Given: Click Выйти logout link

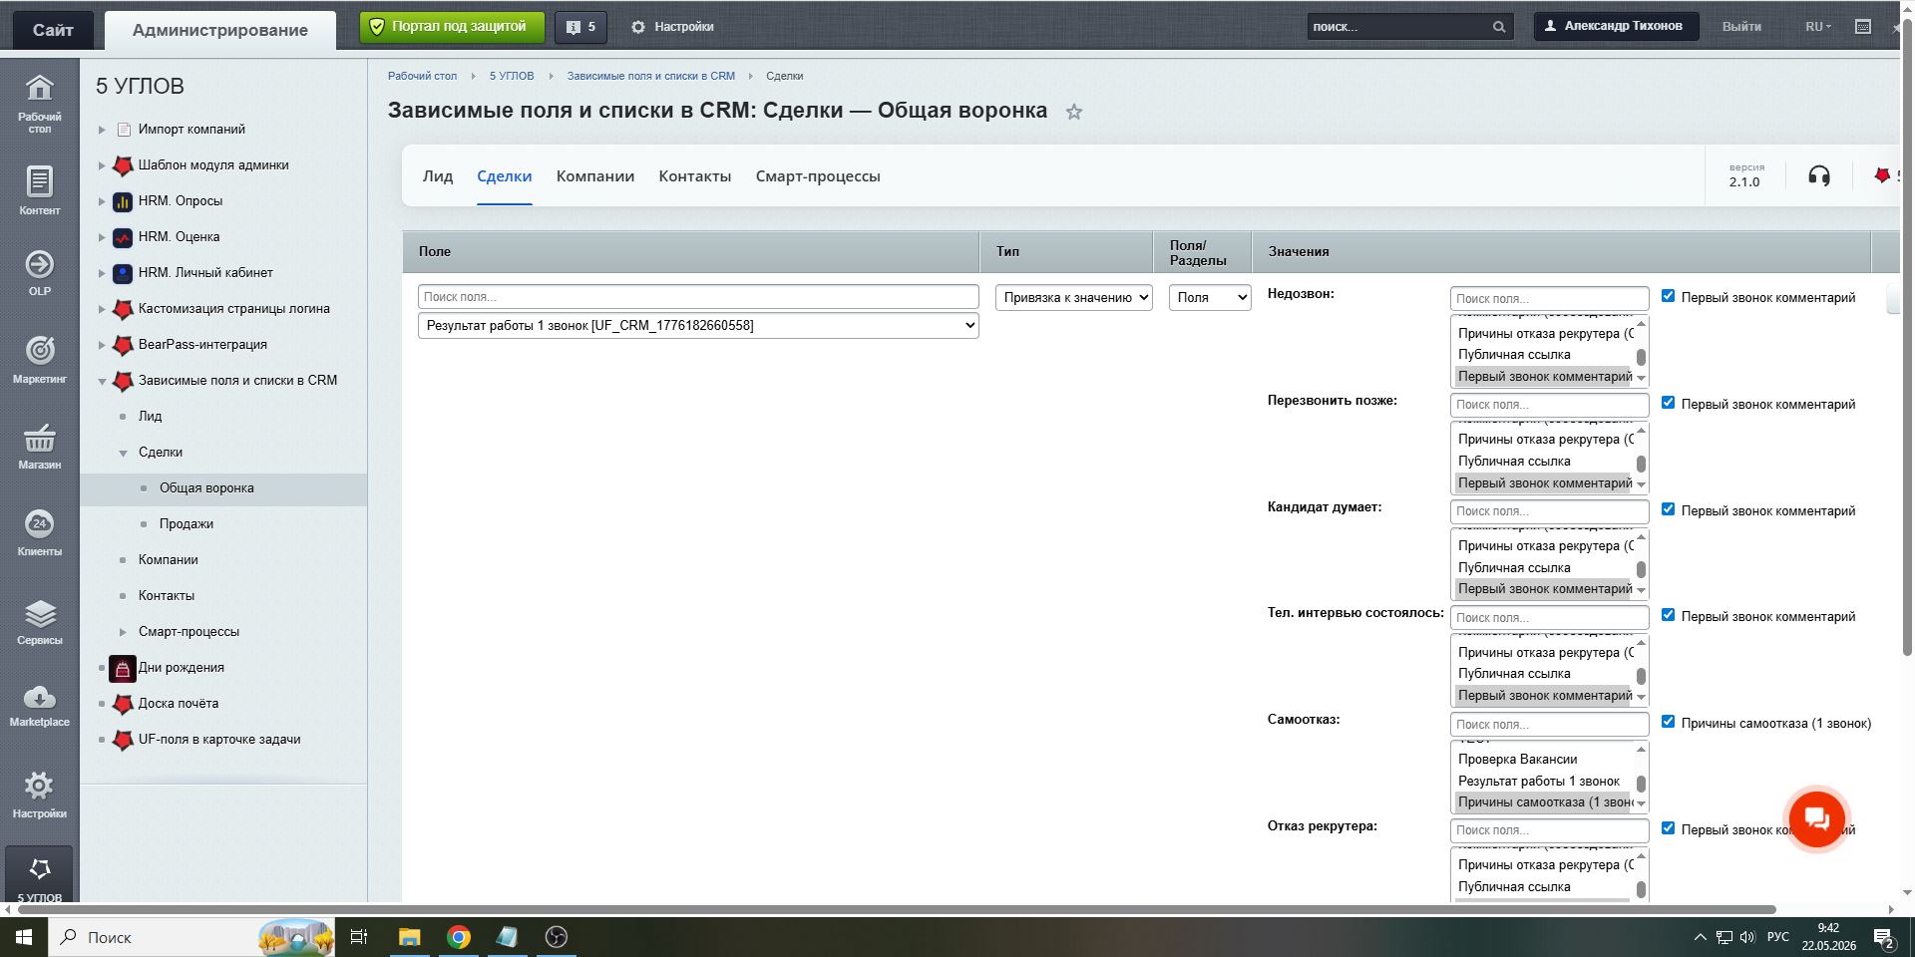Looking at the screenshot, I should tap(1741, 27).
